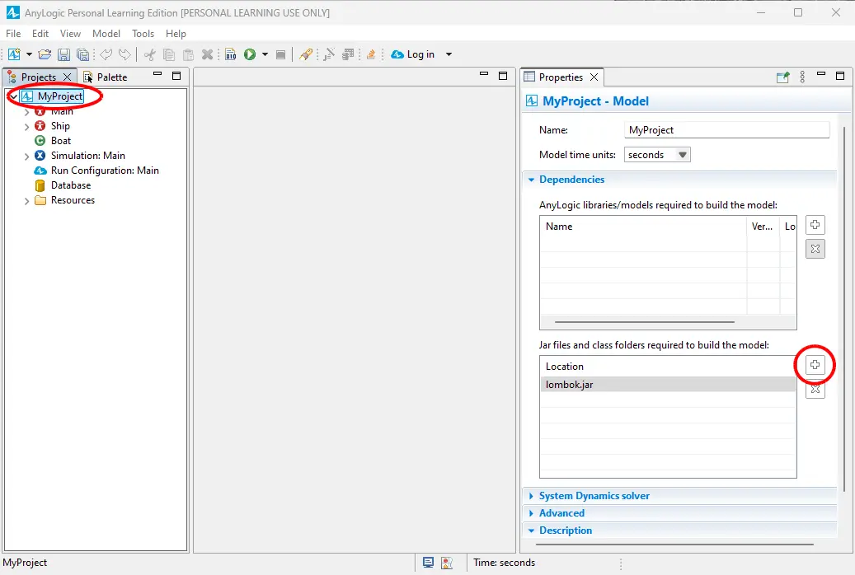This screenshot has height=575, width=855.
Task: Close the Properties tab
Action: (x=594, y=77)
